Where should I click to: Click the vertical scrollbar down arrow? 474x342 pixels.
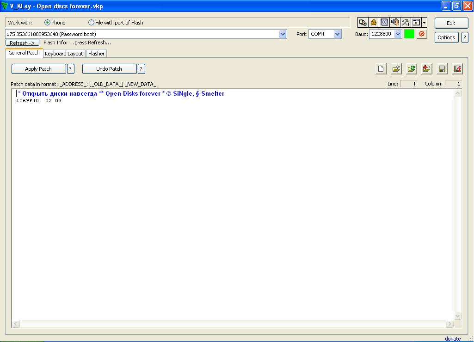click(x=458, y=316)
